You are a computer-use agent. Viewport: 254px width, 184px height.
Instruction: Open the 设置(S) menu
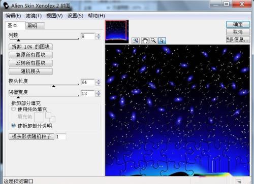[x=75, y=16]
